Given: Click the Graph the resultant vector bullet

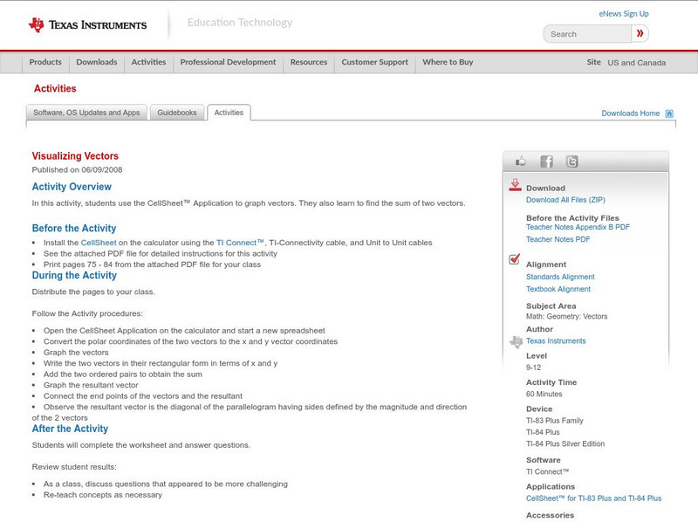Looking at the screenshot, I should (x=91, y=385).
